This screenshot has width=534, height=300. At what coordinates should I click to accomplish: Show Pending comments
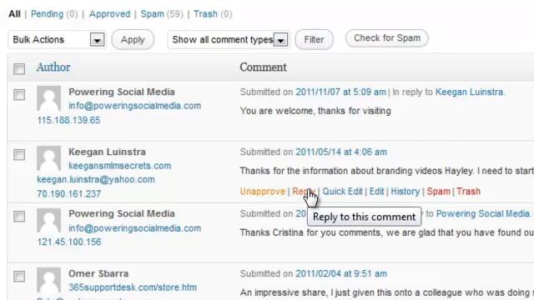[47, 14]
